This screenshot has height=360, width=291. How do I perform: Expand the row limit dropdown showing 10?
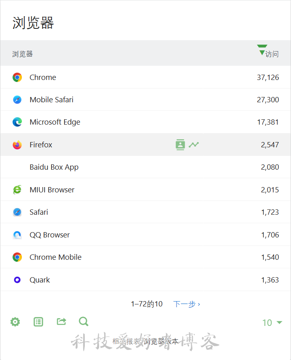click(272, 323)
